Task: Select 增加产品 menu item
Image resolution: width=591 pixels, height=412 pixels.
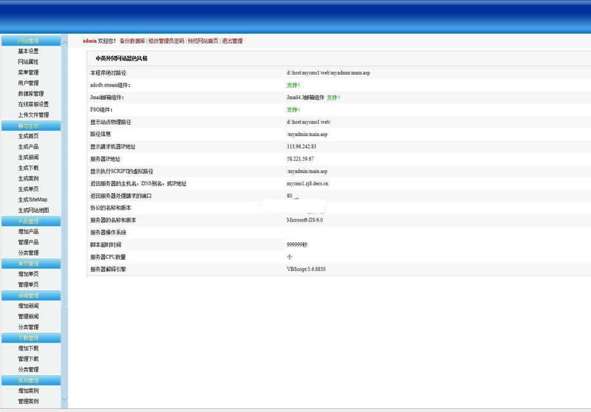Action: click(28, 232)
